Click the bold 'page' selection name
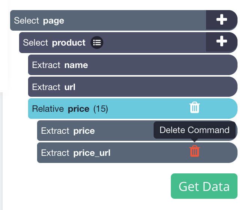Viewport: 245px width, 210px height. pyautogui.click(x=54, y=21)
